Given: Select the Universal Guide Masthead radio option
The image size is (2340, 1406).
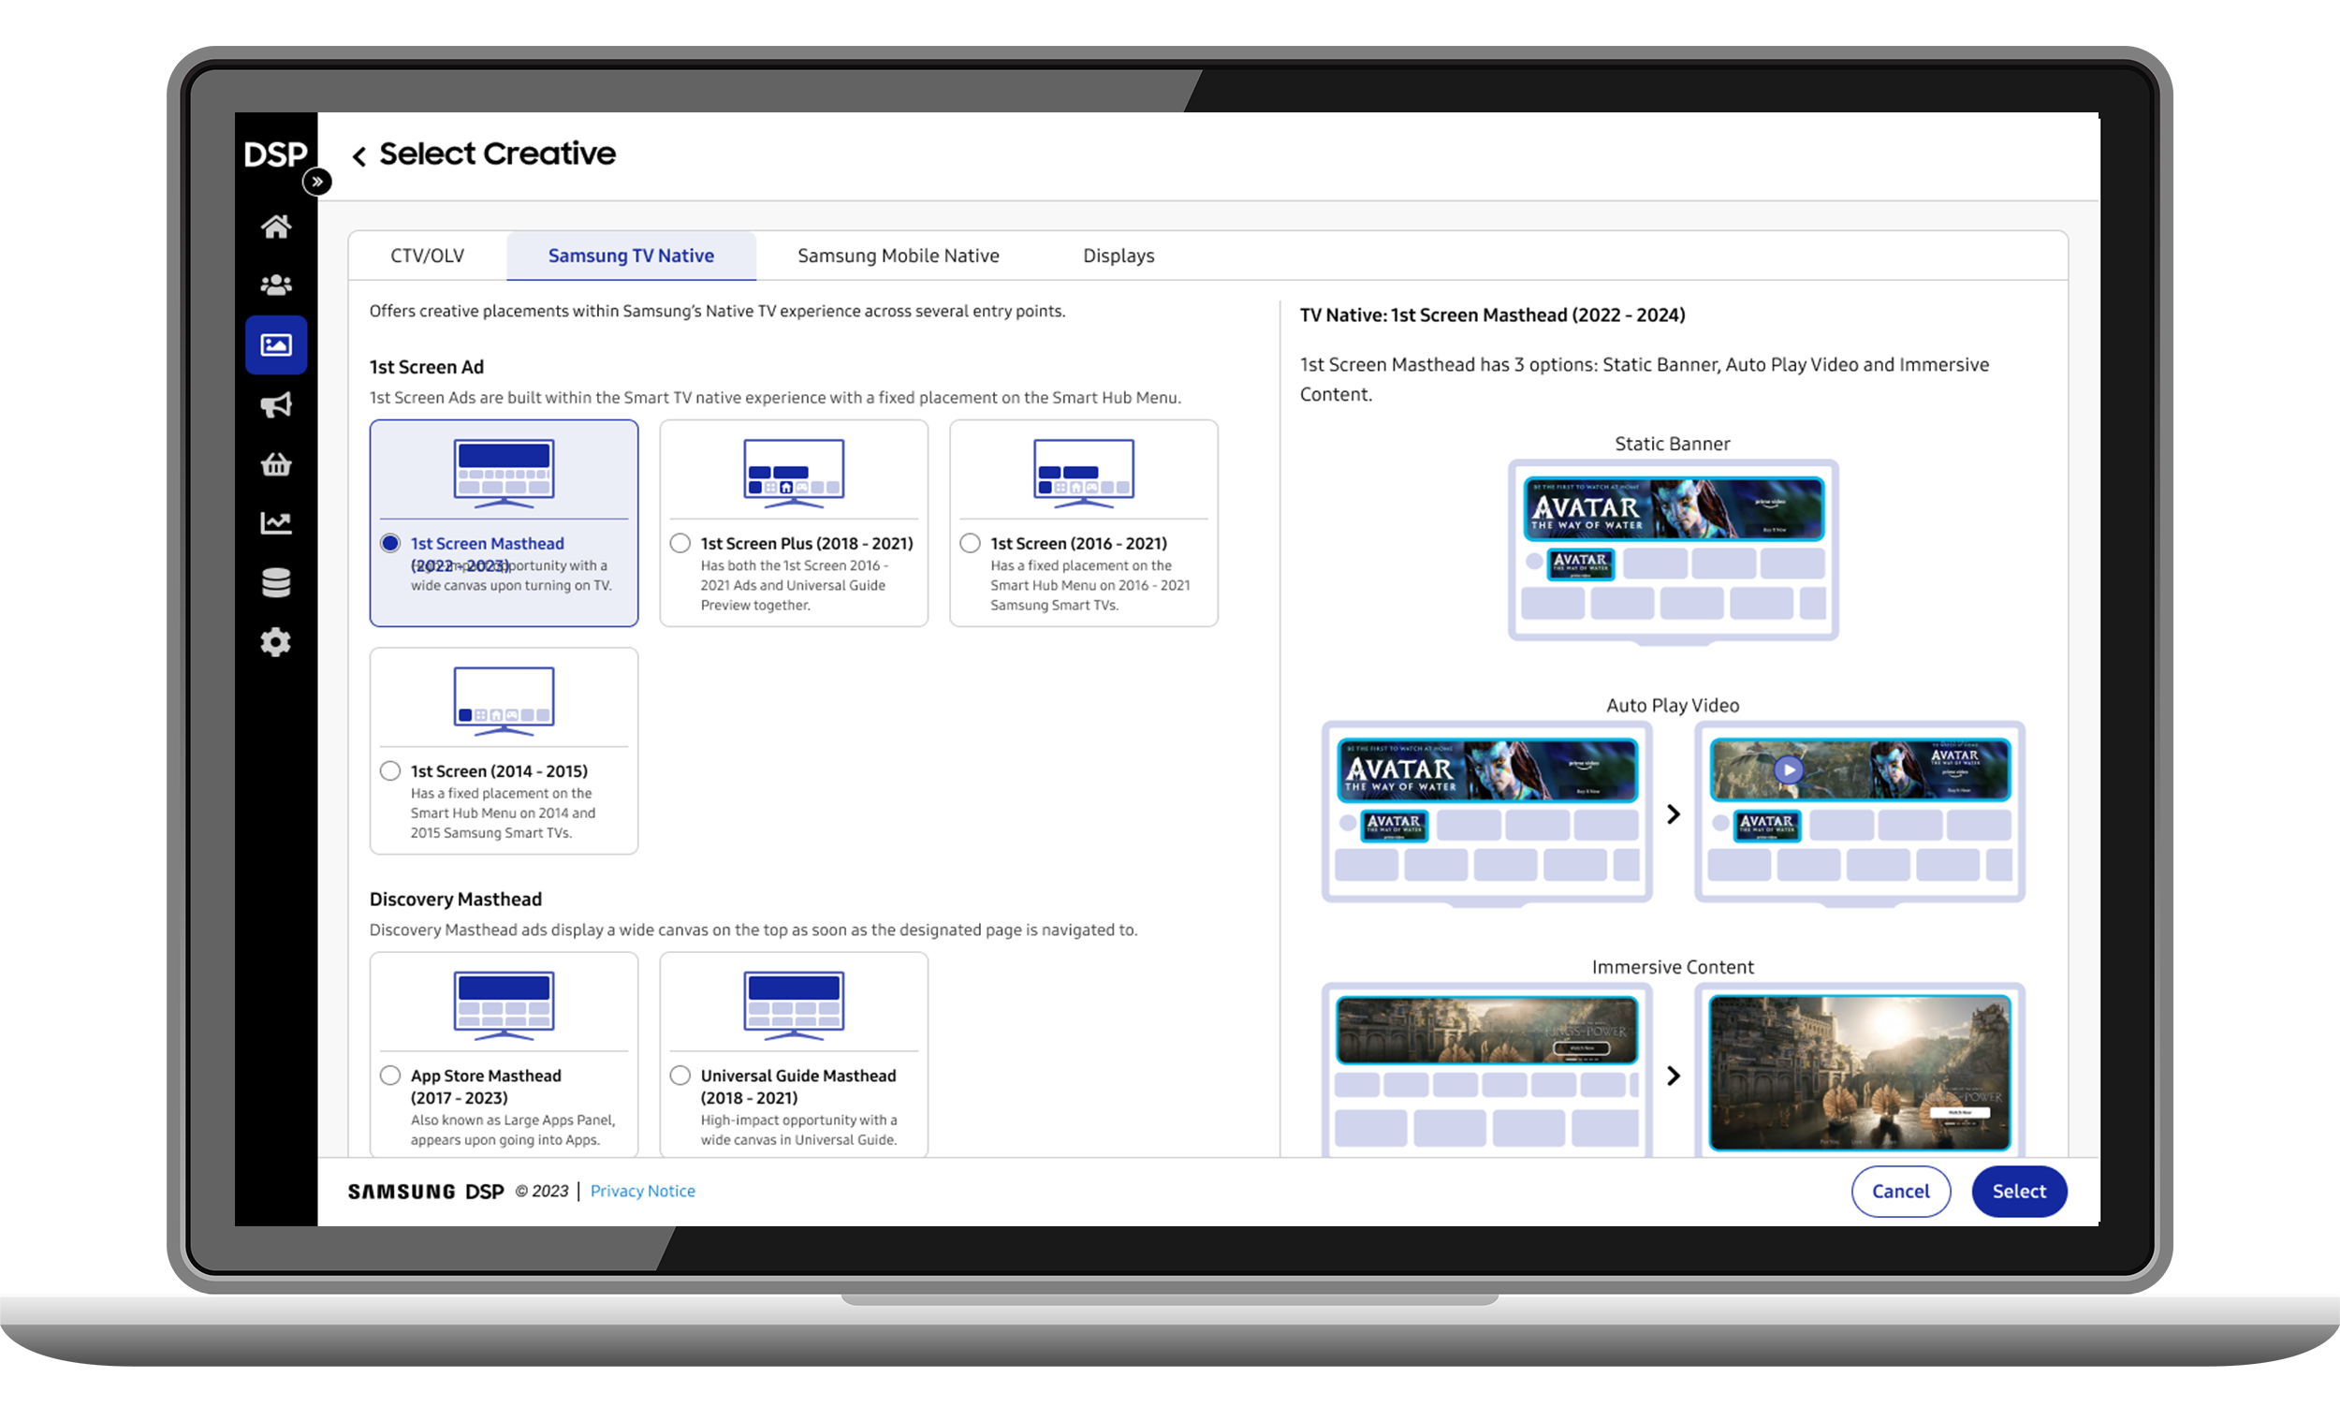Looking at the screenshot, I should (x=680, y=1076).
